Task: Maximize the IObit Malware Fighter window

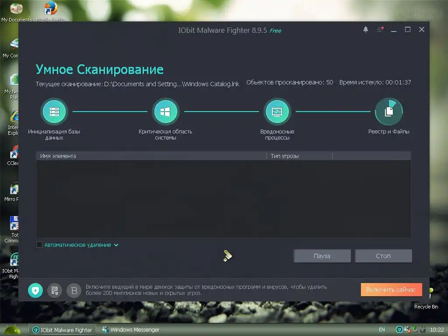Action: [408, 29]
